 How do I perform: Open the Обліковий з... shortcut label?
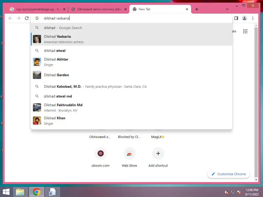100,137
